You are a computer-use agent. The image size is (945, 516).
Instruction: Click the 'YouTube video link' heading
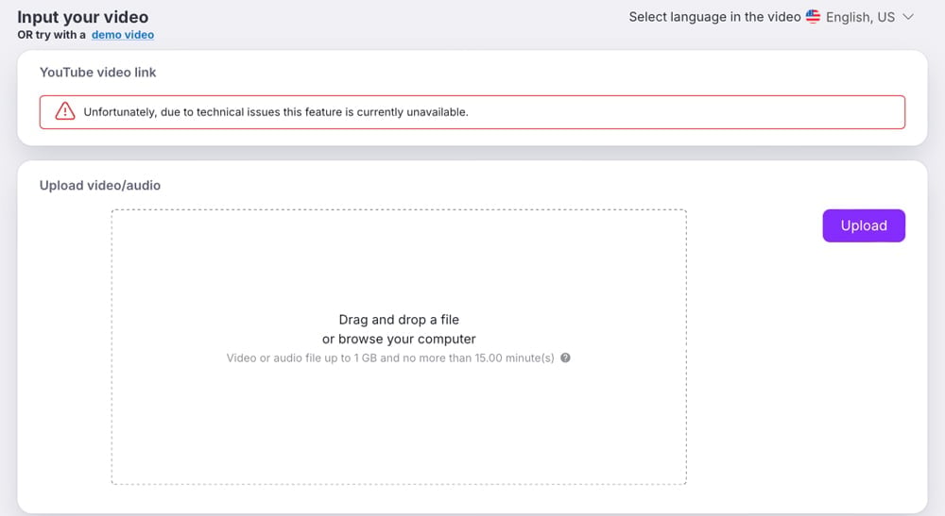click(x=97, y=73)
